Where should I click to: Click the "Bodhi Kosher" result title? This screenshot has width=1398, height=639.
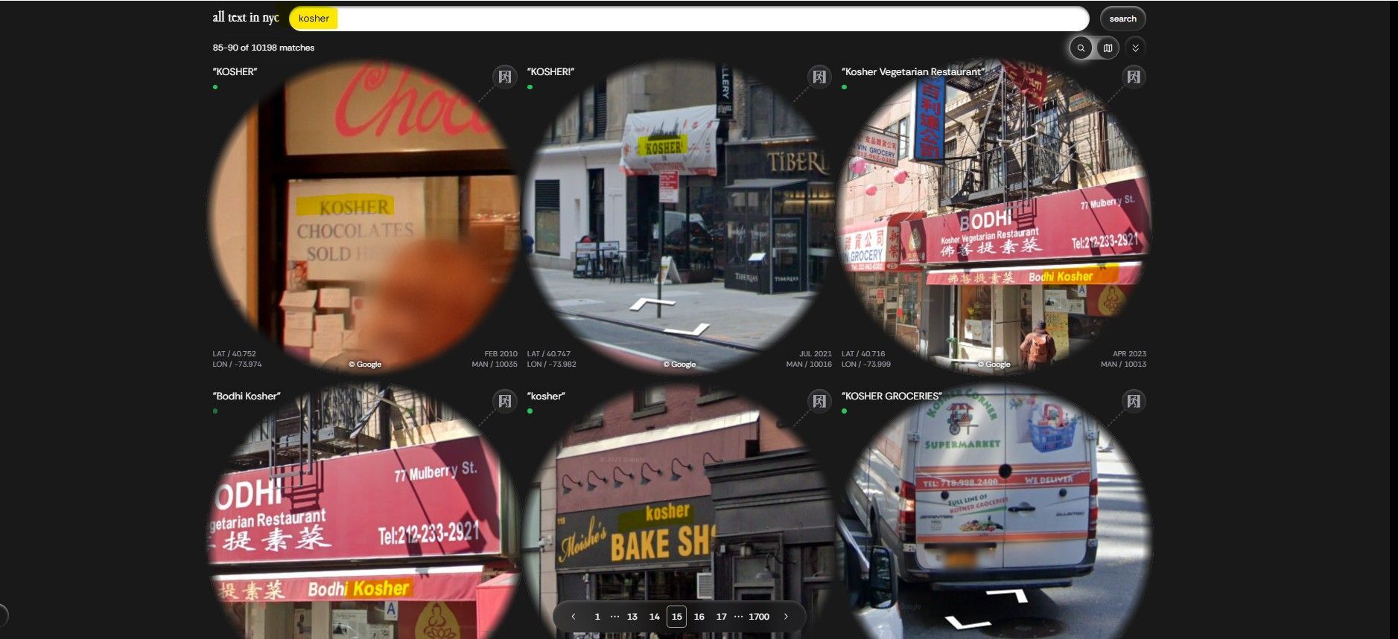(x=247, y=396)
